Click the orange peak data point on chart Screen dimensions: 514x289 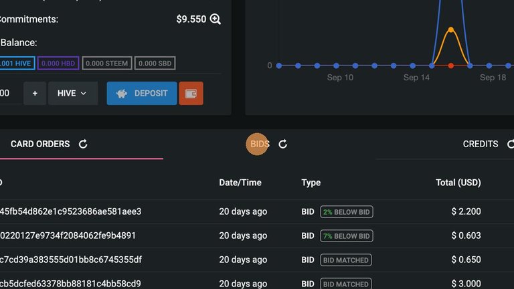450,30
